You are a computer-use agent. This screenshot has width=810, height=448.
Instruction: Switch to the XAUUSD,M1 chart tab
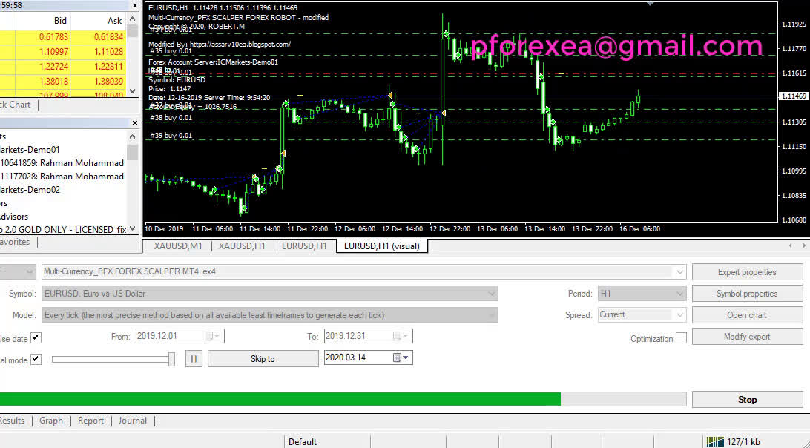(x=178, y=246)
